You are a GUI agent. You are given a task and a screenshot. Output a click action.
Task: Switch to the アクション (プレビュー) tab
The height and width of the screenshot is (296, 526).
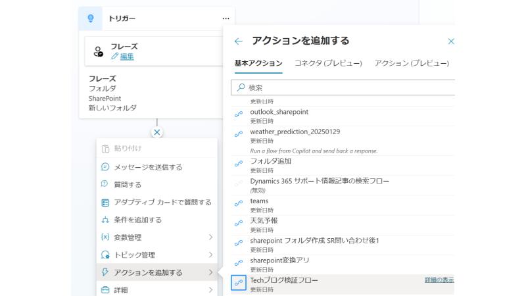(412, 63)
